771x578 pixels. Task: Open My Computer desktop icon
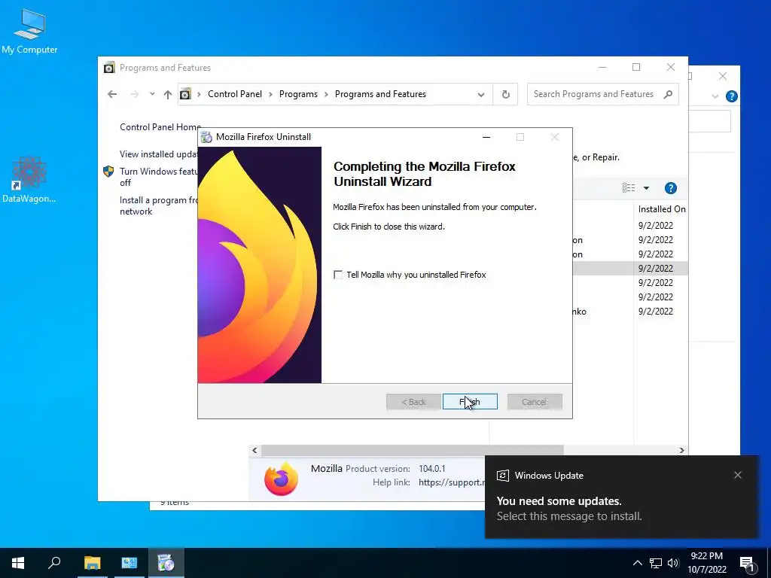(29, 32)
